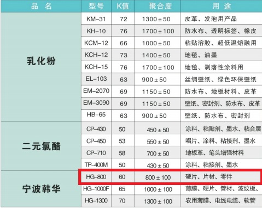
Task: Click 550±50 in the CP-450 row
Action: pos(158,142)
